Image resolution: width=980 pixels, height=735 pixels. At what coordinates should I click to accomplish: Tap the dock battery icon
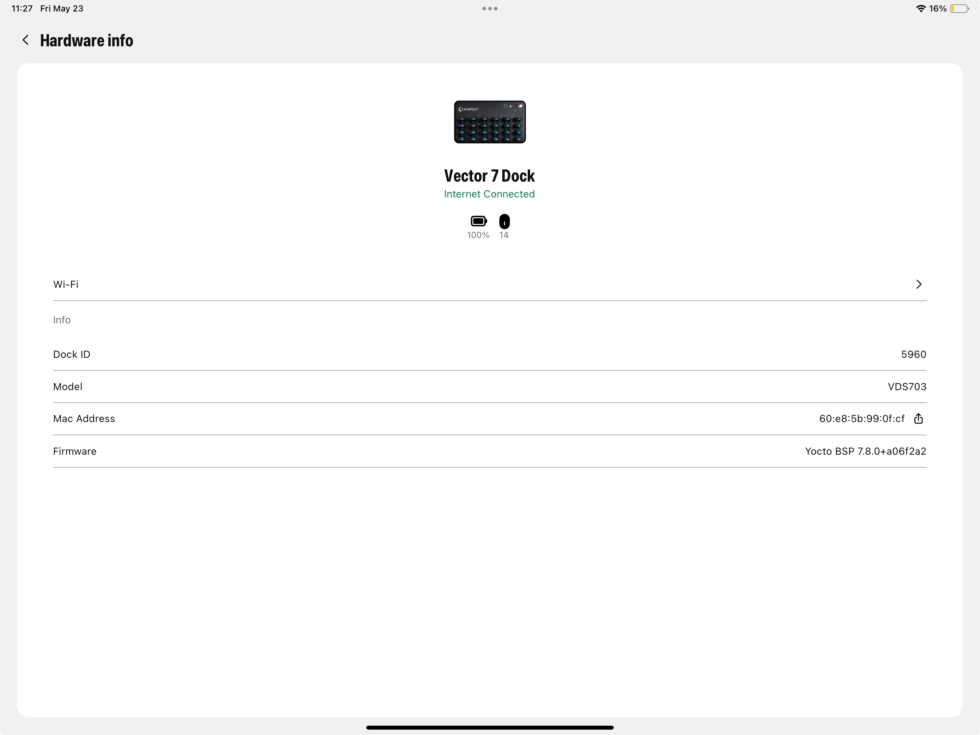click(x=479, y=221)
